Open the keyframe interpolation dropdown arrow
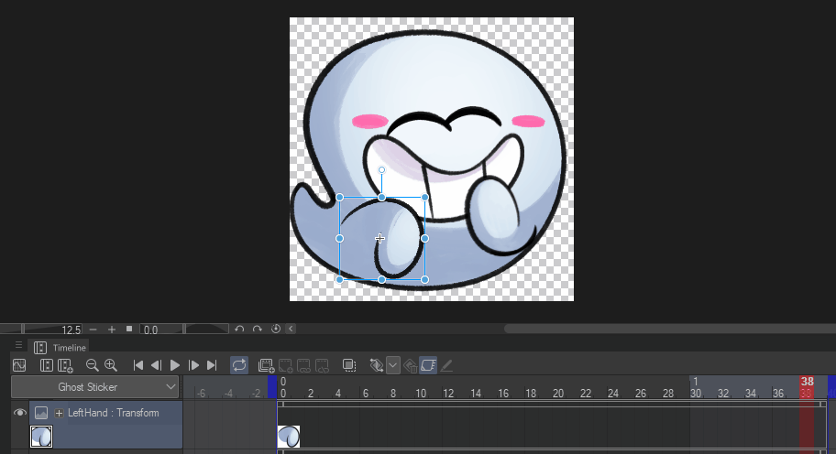This screenshot has height=454, width=836. [x=392, y=365]
